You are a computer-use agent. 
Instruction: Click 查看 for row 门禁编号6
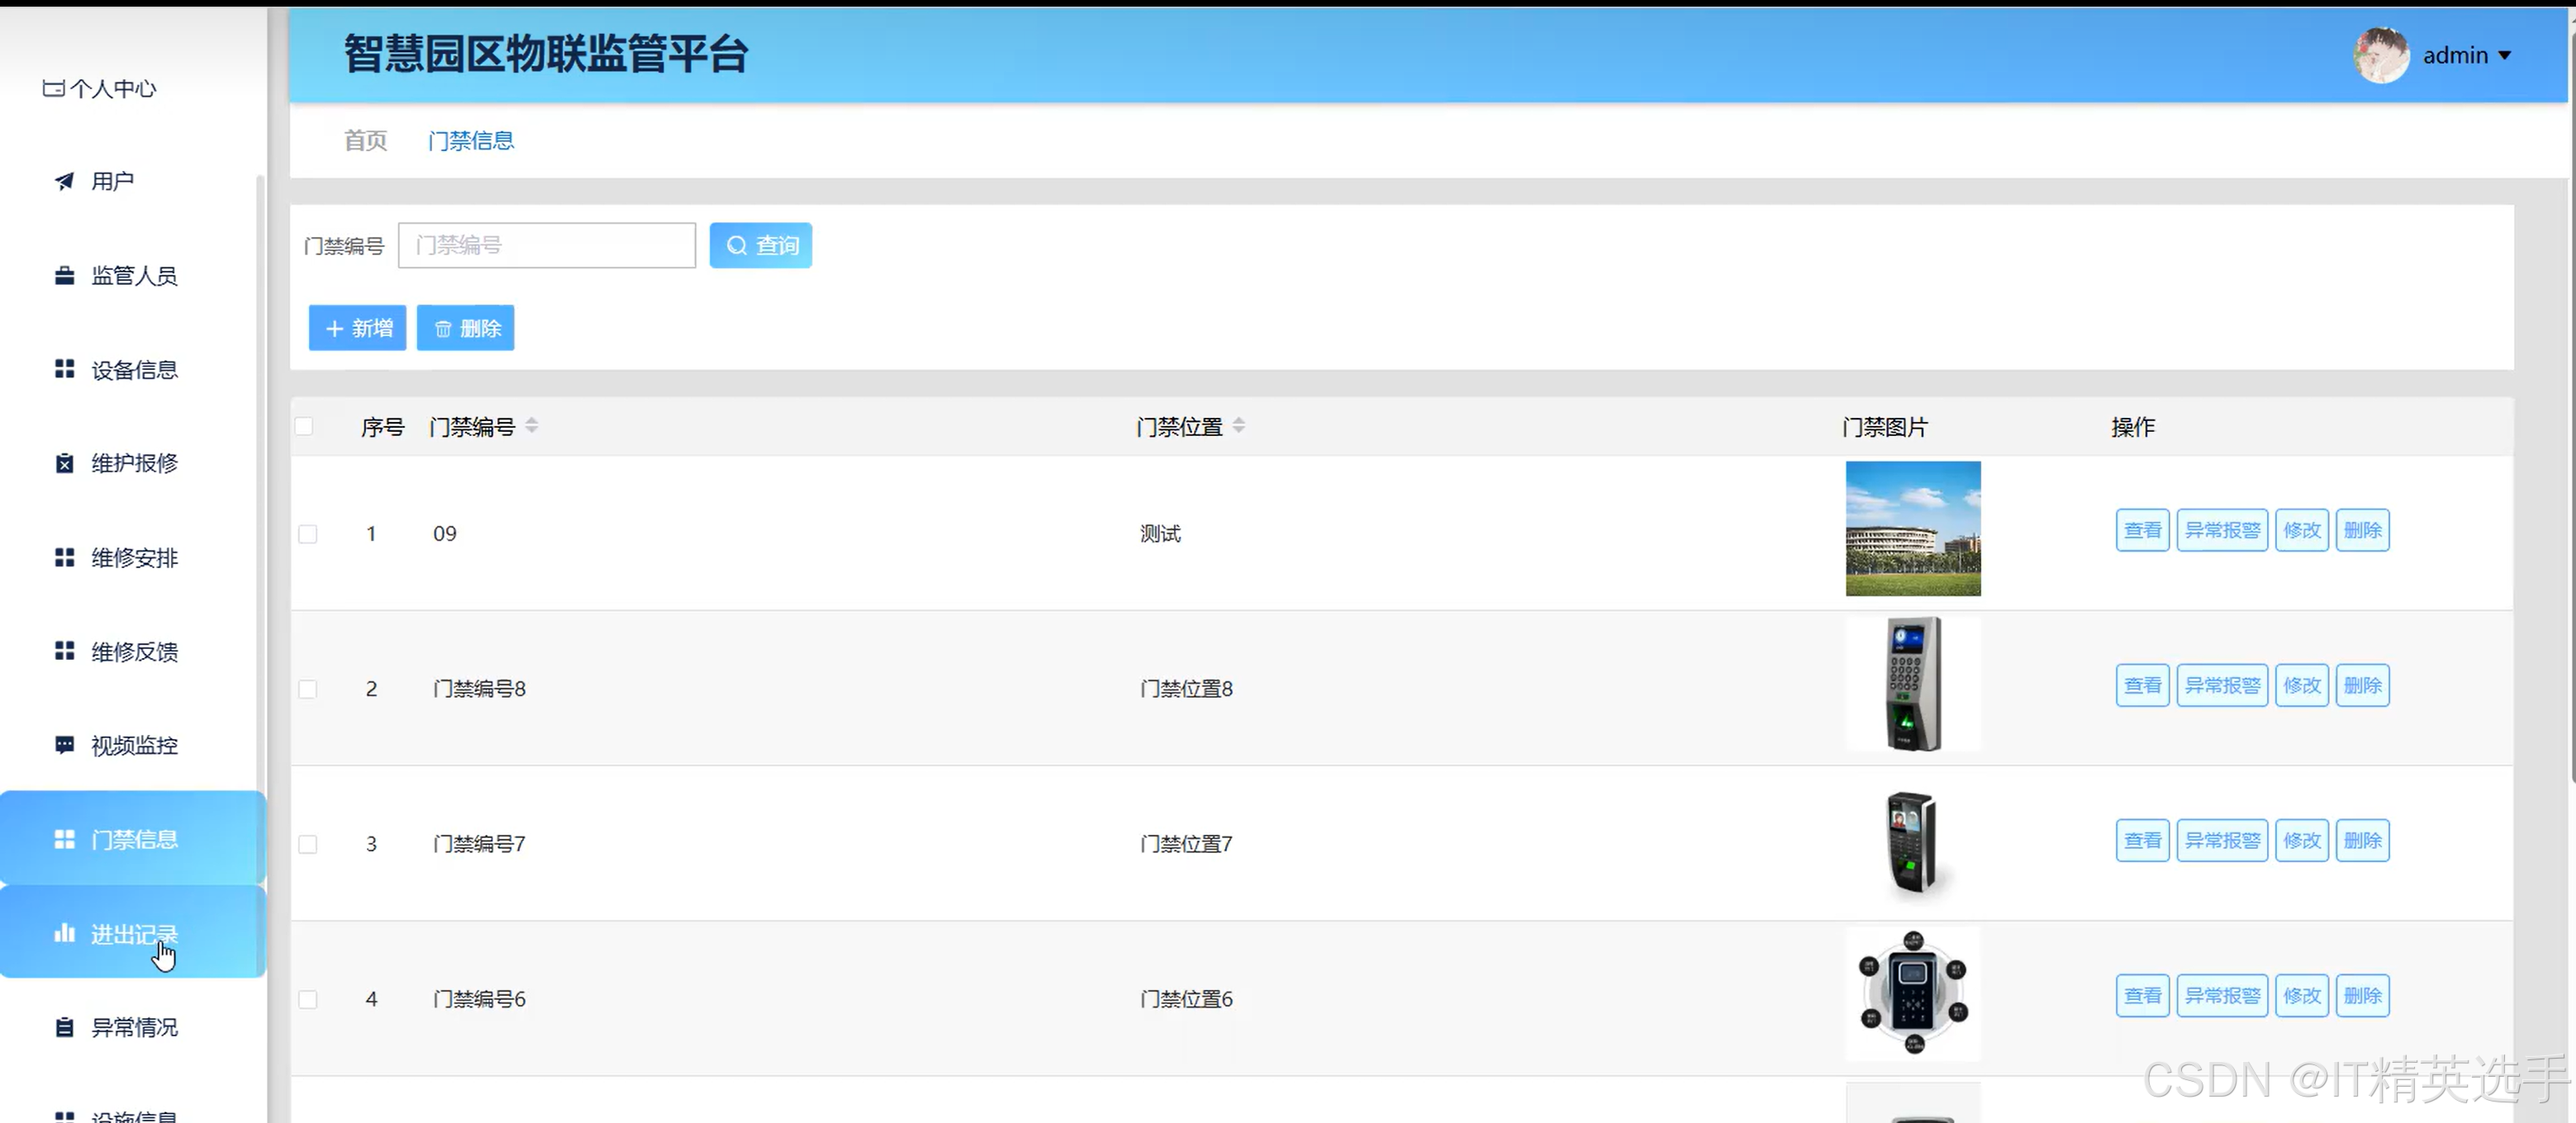pyautogui.click(x=2142, y=996)
